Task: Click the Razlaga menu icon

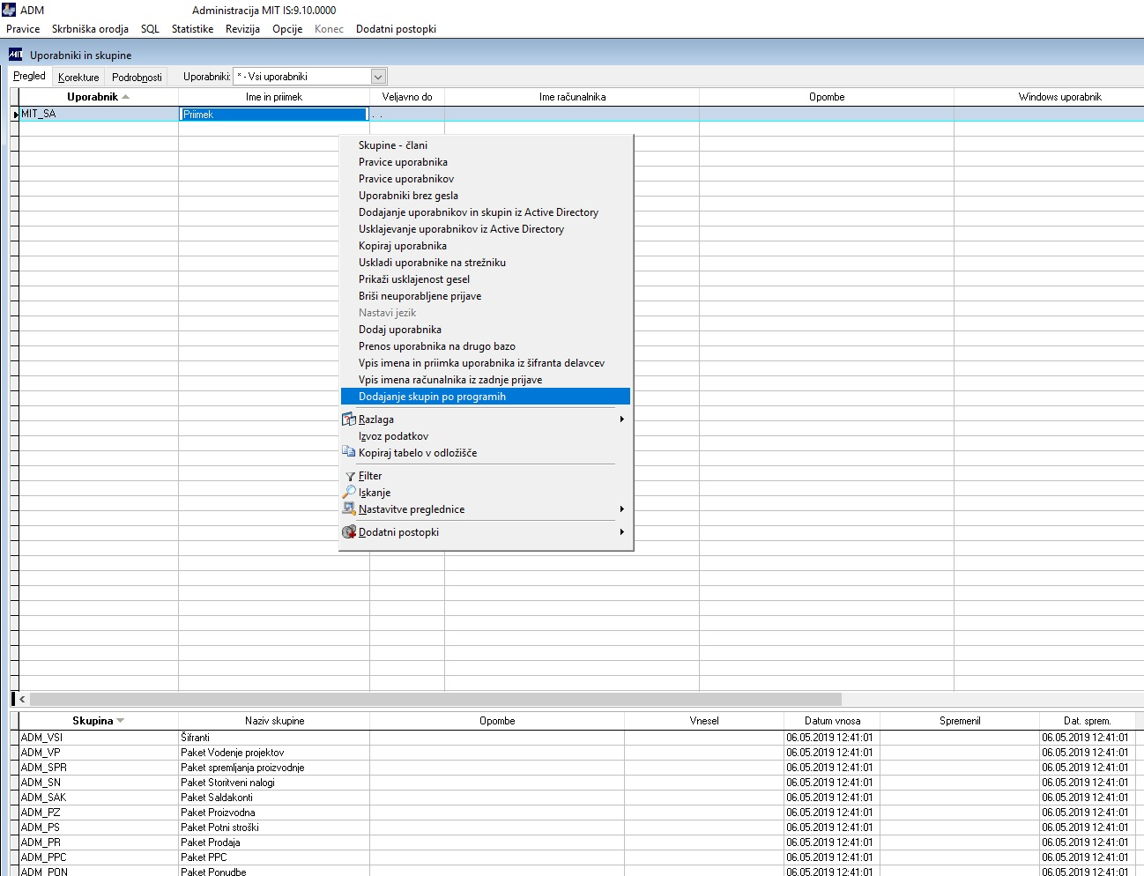Action: 349,419
